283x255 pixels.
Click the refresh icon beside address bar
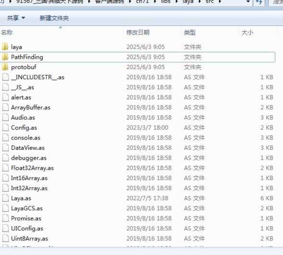point(259,2)
